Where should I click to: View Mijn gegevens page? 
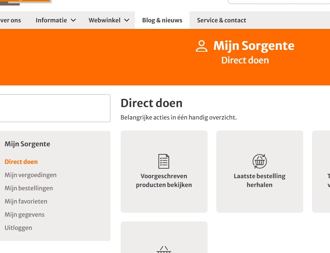pos(25,214)
